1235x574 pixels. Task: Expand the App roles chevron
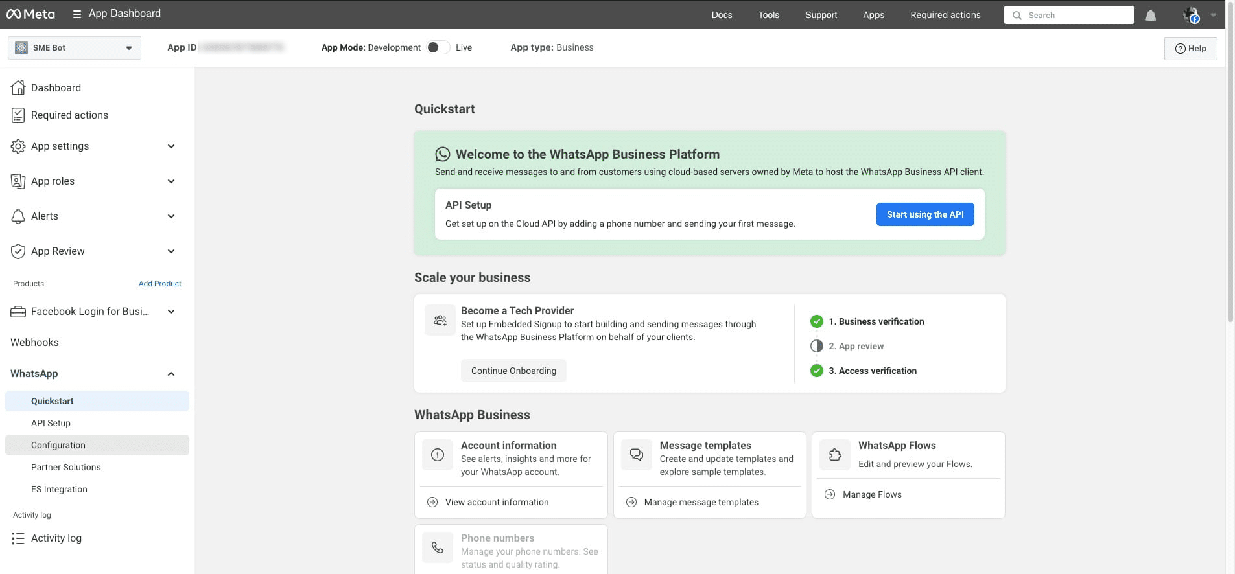pos(171,181)
